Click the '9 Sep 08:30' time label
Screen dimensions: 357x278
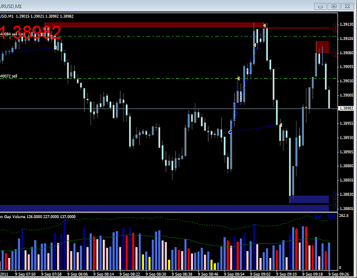[156, 274]
